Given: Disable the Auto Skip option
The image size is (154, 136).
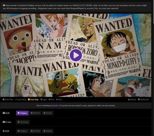Looking at the screenshot, I should click(x=33, y=99).
